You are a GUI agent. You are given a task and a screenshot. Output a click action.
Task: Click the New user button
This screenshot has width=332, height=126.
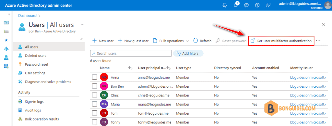tap(103, 41)
